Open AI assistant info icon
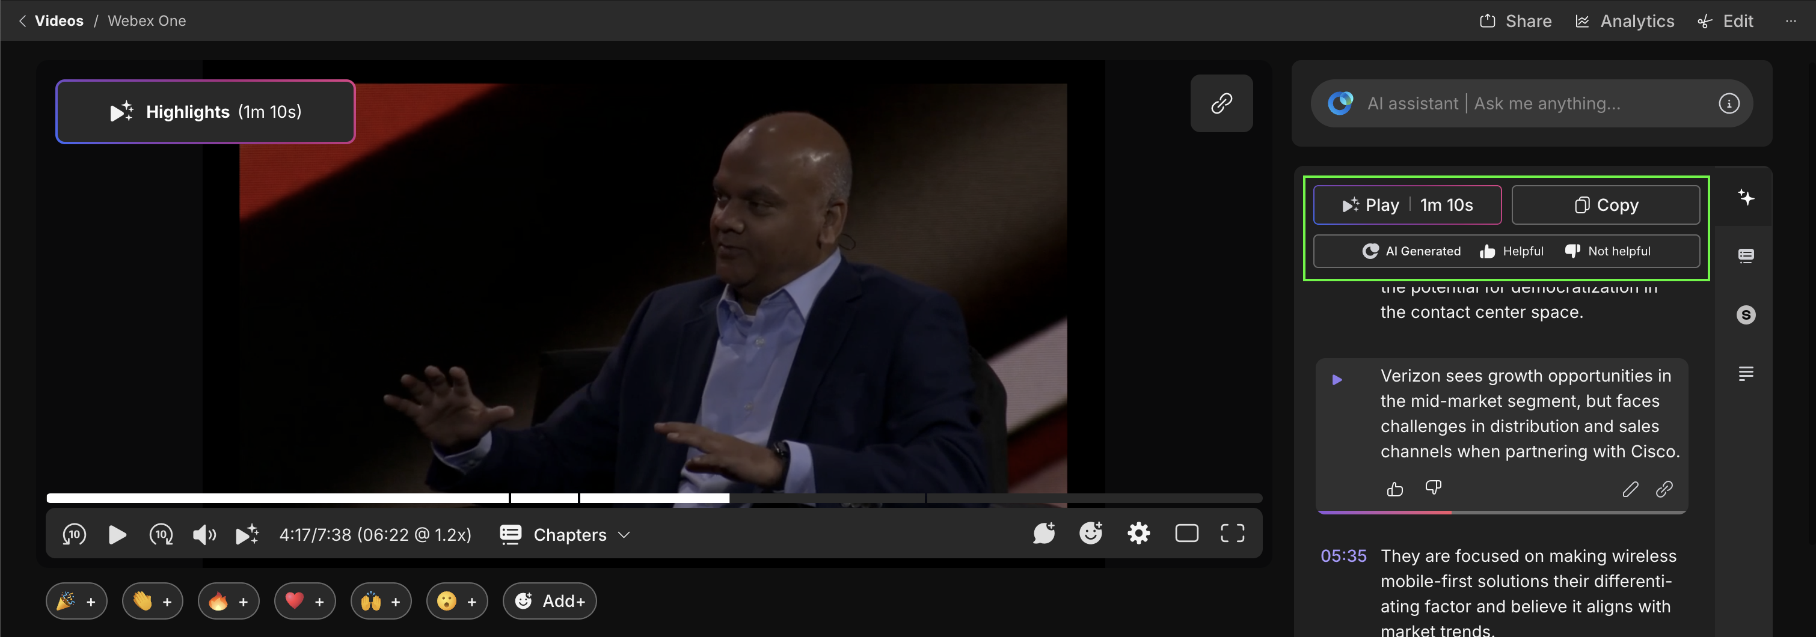The height and width of the screenshot is (637, 1816). click(x=1729, y=103)
